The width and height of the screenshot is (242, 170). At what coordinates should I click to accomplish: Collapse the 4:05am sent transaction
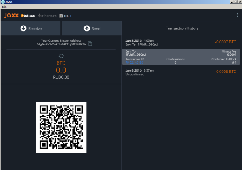pos(181,42)
